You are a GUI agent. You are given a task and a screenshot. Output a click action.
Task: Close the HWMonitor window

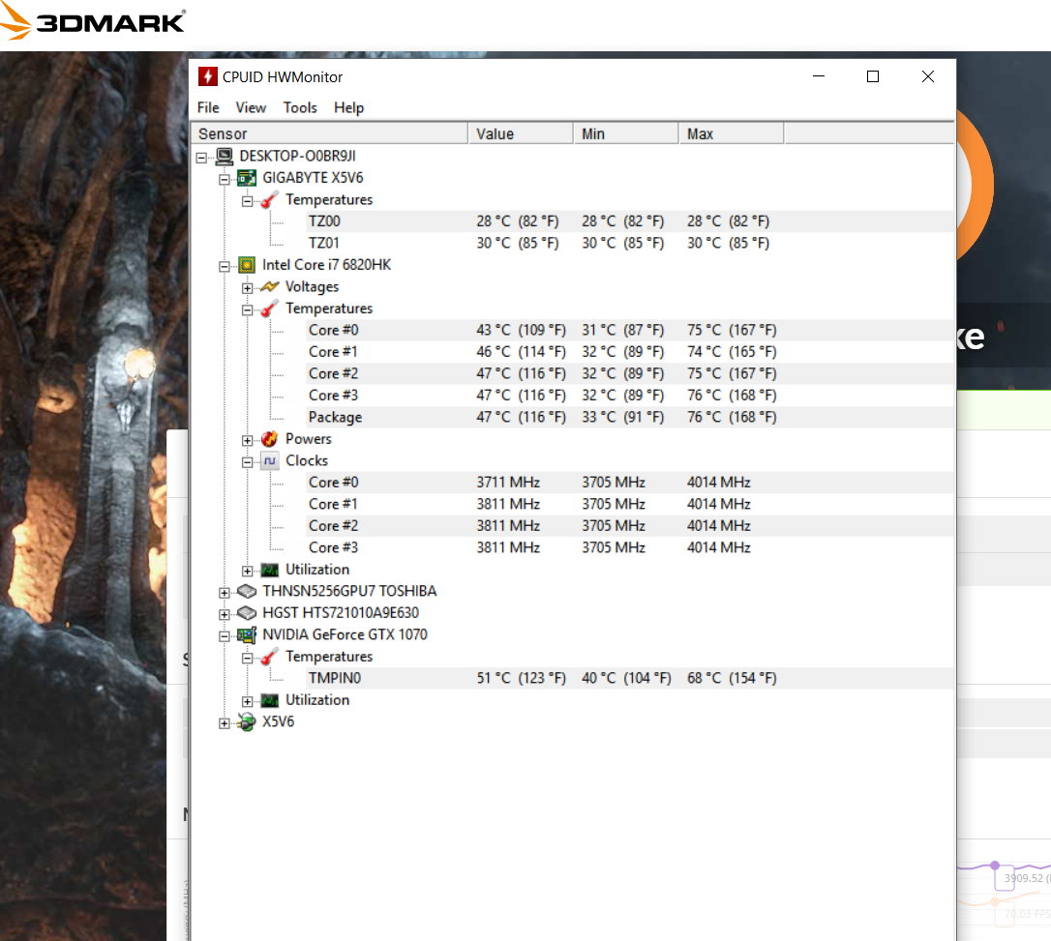tap(928, 76)
